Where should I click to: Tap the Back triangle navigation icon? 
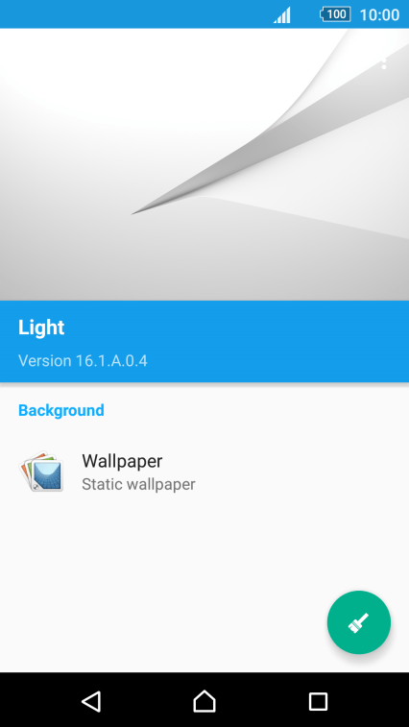click(91, 701)
